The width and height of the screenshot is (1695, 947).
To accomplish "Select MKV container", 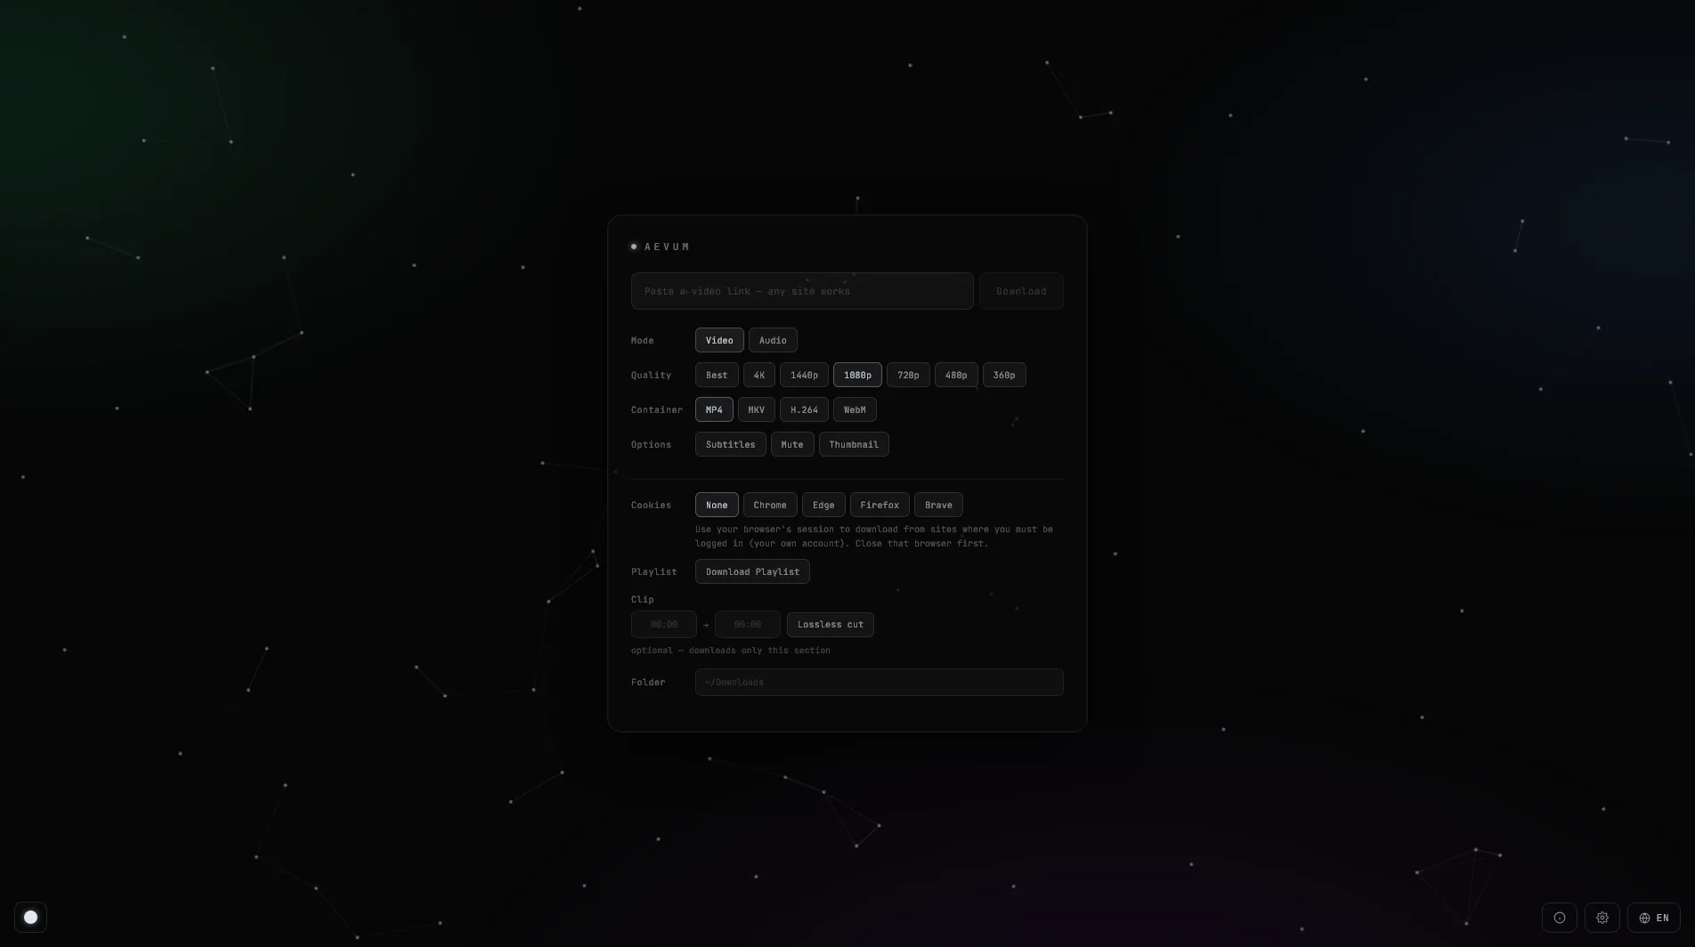I will [756, 409].
